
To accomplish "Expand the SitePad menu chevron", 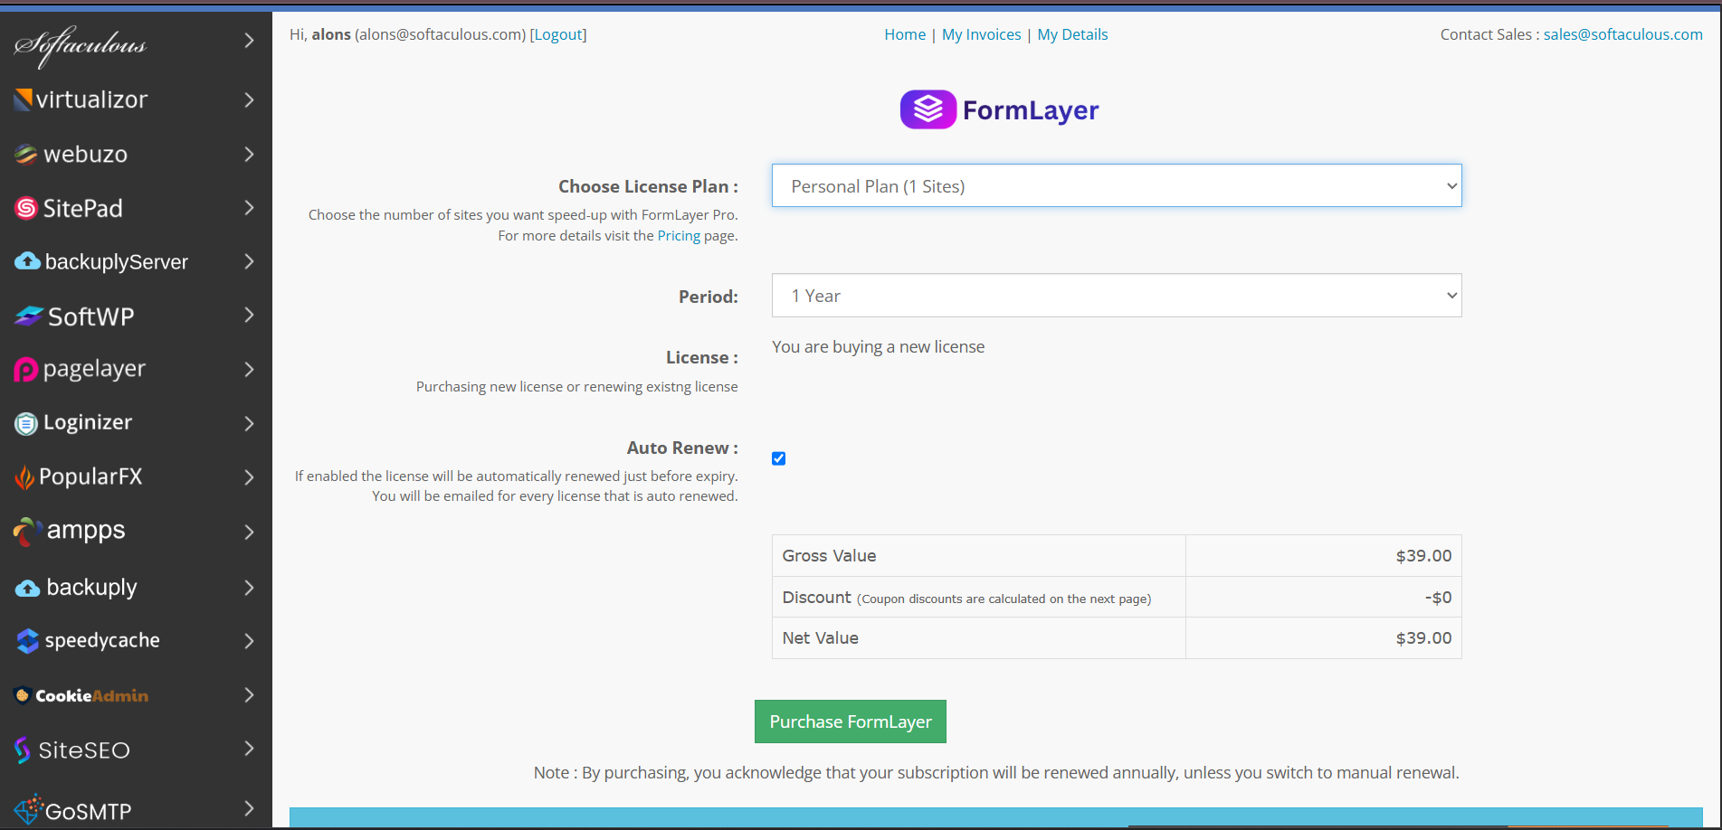I will [x=250, y=207].
